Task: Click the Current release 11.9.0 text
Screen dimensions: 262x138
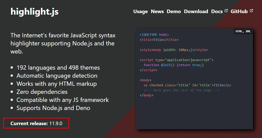Action: tap(36, 123)
